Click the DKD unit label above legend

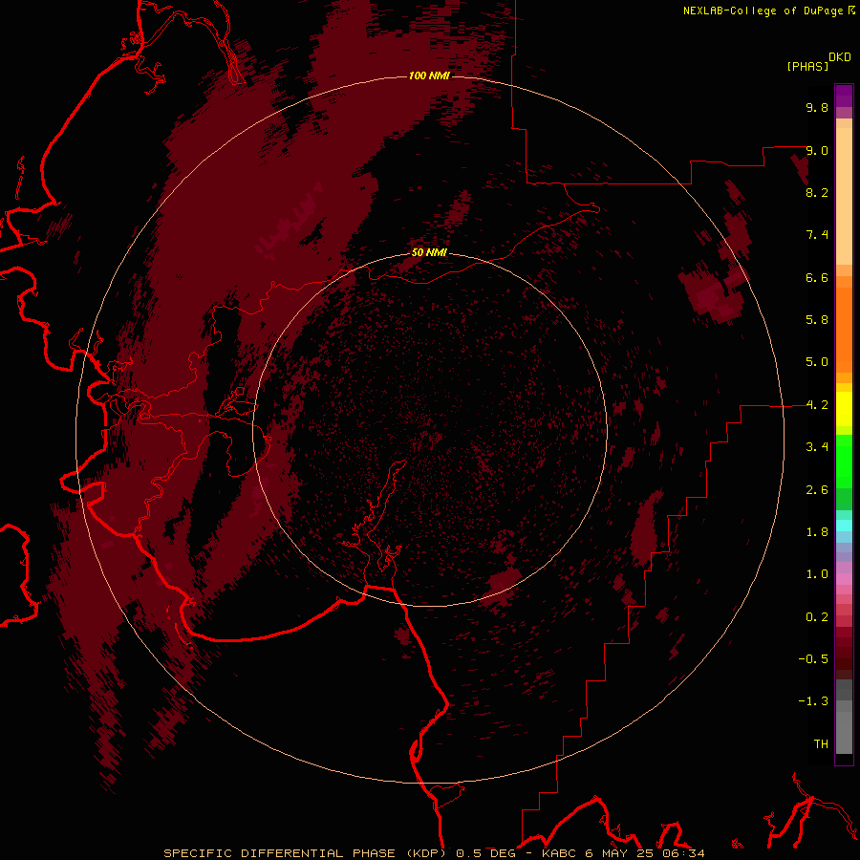click(x=840, y=57)
